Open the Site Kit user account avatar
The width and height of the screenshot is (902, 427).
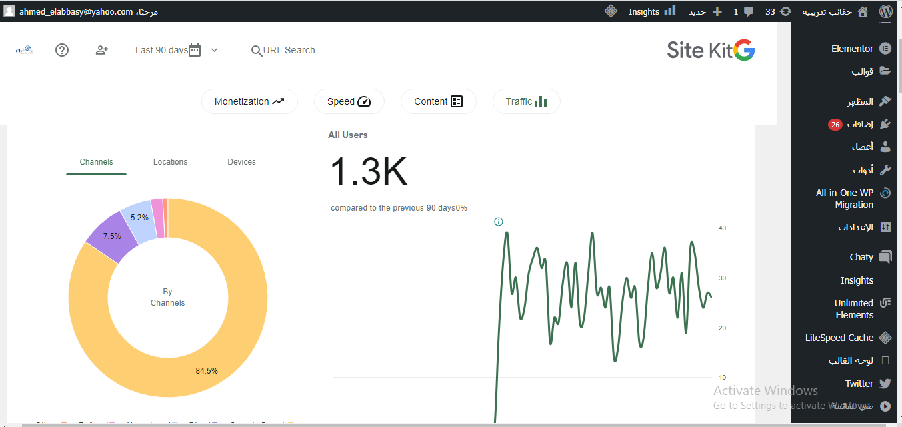pyautogui.click(x=25, y=50)
